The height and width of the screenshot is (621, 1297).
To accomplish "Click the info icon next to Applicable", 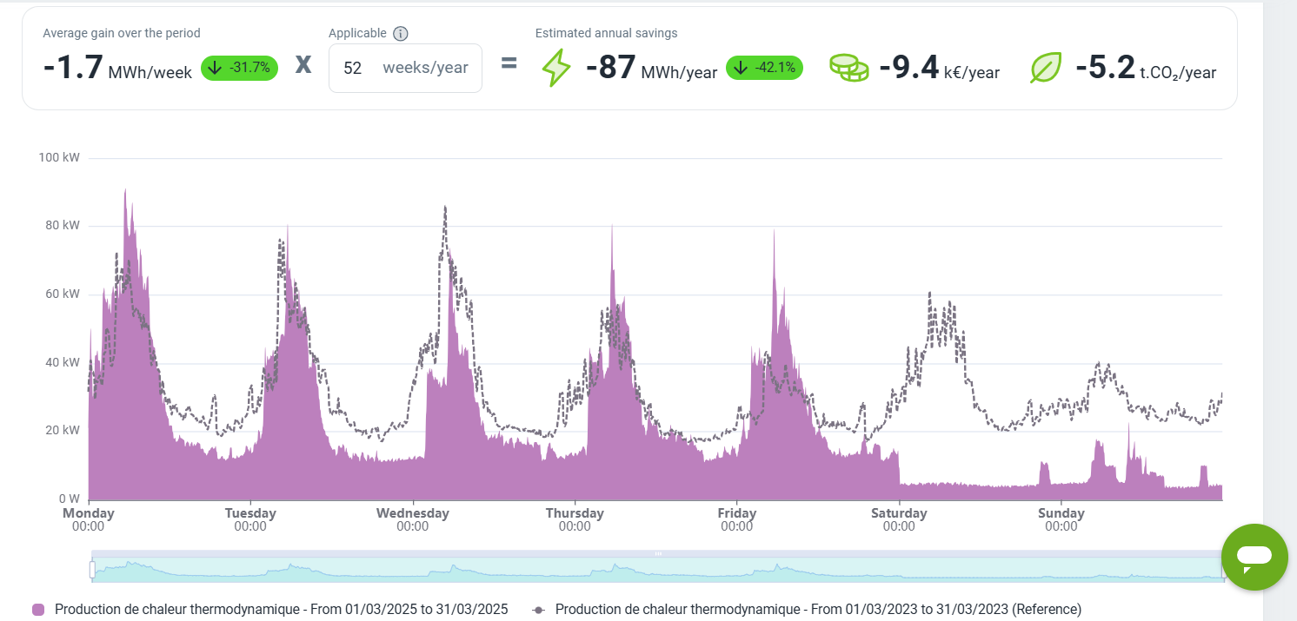I will pos(400,34).
